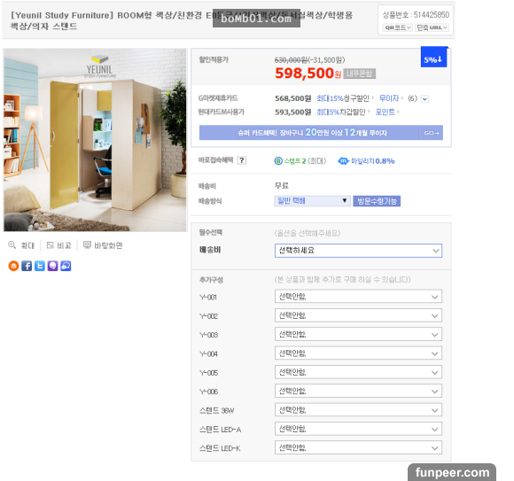This screenshot has width=514, height=481.
Task: Click the question mark help icon beside 바로접속혜택
Action: tap(242, 160)
